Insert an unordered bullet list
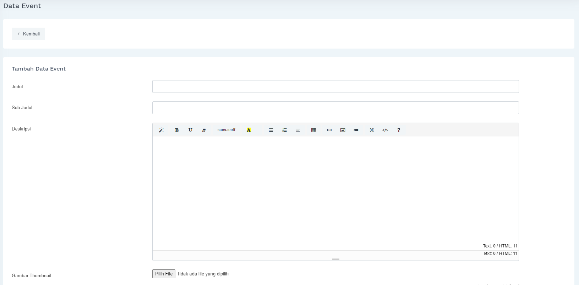The width and height of the screenshot is (579, 285). (271, 130)
